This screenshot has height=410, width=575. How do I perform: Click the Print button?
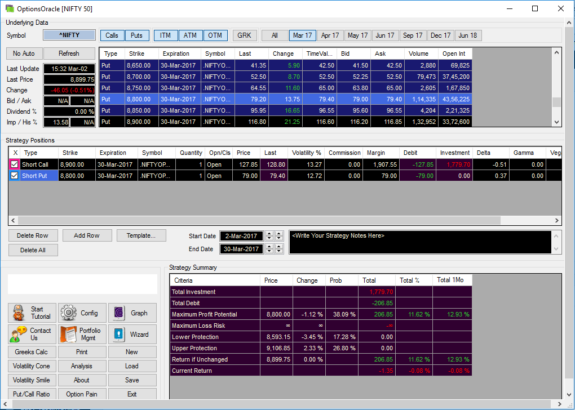tap(82, 352)
